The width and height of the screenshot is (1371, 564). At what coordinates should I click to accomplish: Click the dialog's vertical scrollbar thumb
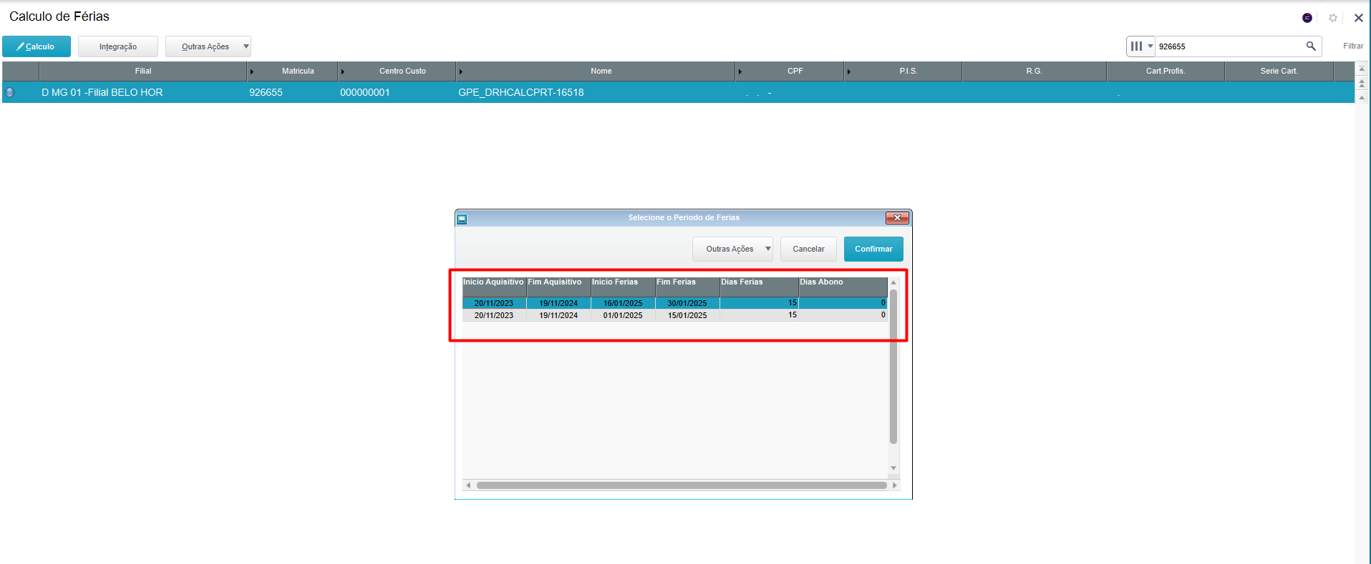(x=893, y=367)
